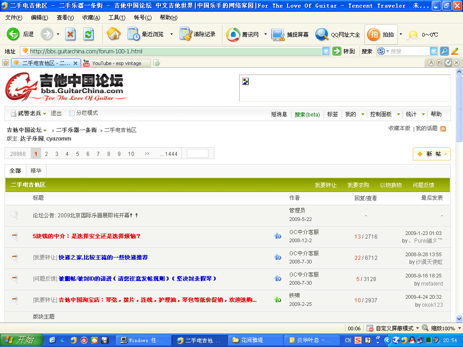463x347 pixels.
Task: Expand the 新帖 button dropdown arrow
Action: point(445,154)
